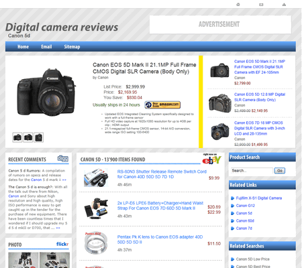
Task: Click the camera image beside the $2,149.95 listing
Action: [x=219, y=103]
